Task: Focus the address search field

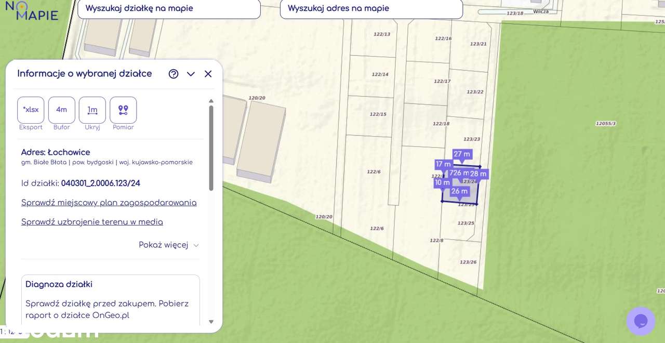Action: click(371, 9)
